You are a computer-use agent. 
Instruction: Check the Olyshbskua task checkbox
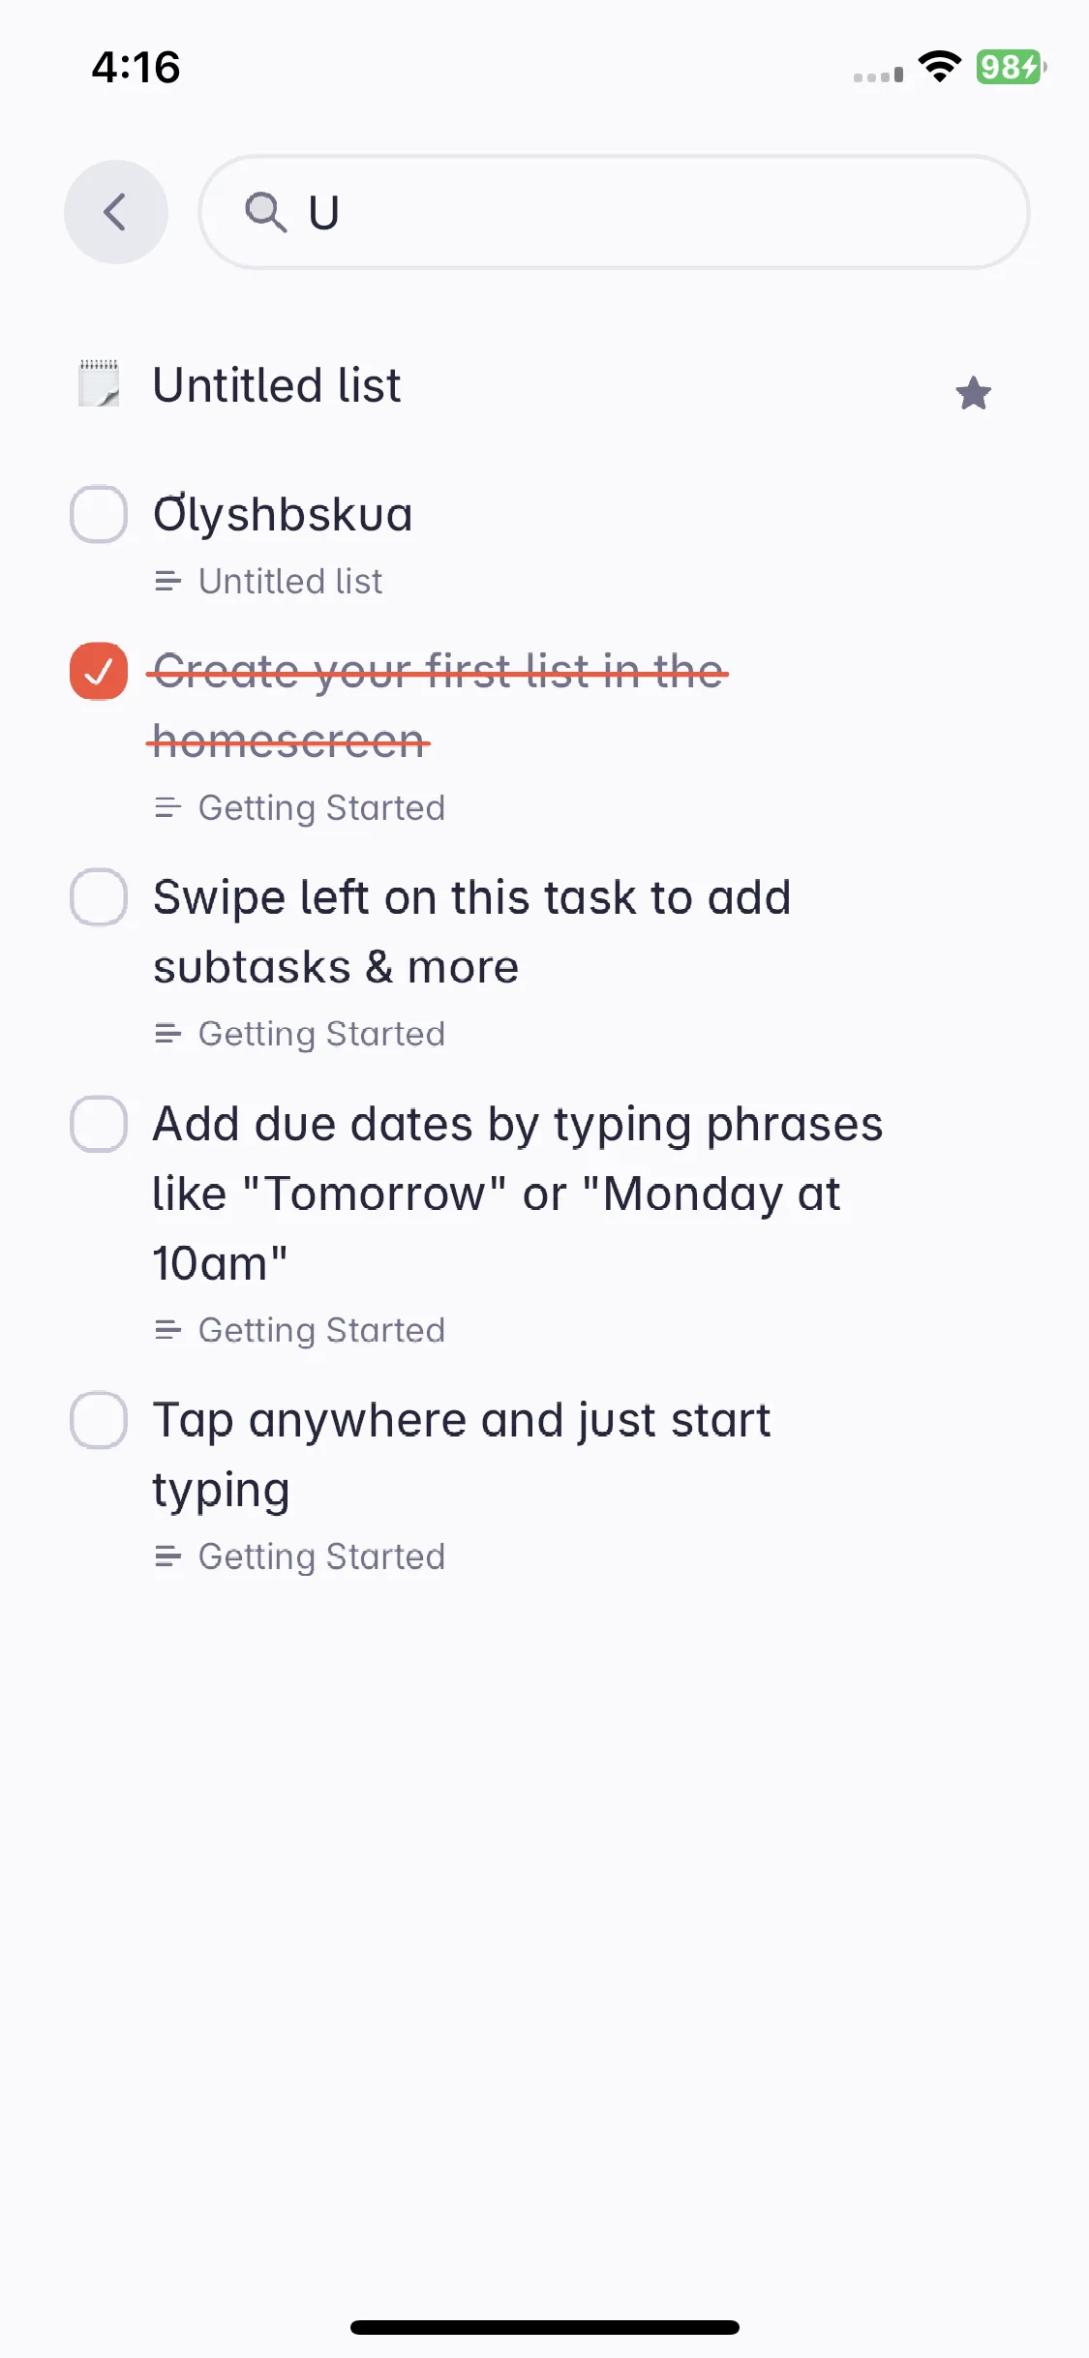[x=99, y=514]
